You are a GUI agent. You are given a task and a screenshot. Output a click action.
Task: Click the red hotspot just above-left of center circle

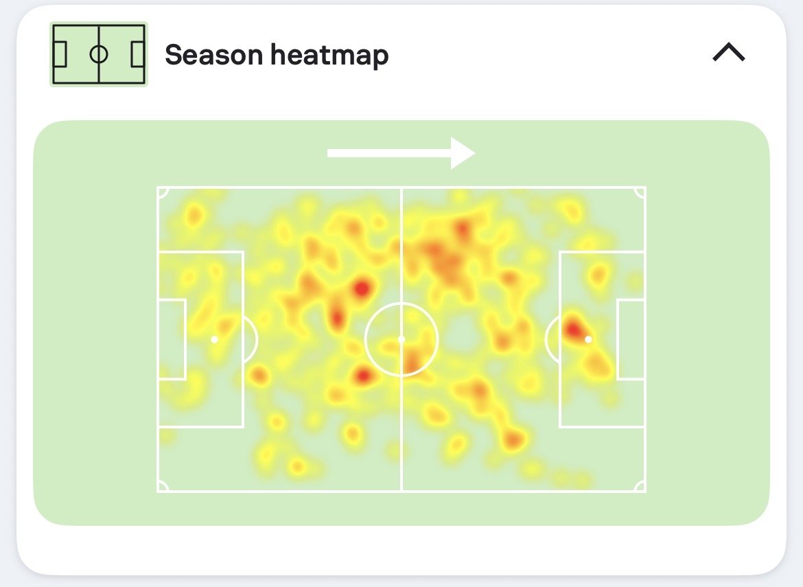362,289
